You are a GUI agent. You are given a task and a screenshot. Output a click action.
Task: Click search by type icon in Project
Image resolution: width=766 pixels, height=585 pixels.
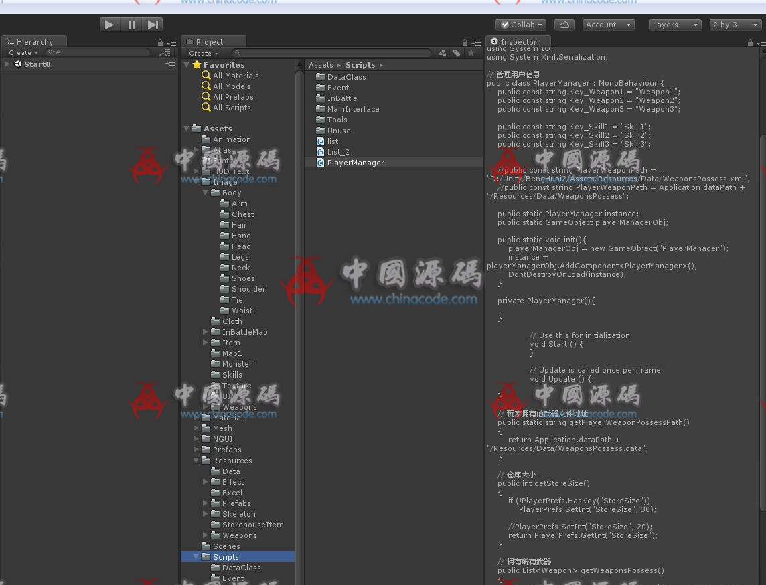443,53
